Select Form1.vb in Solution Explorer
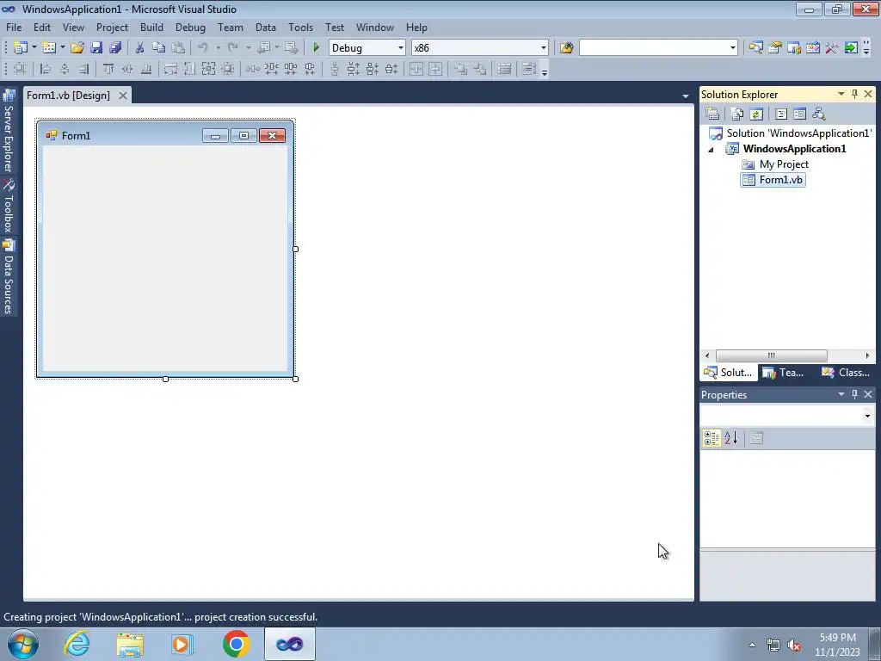This screenshot has height=661, width=881. (773, 180)
